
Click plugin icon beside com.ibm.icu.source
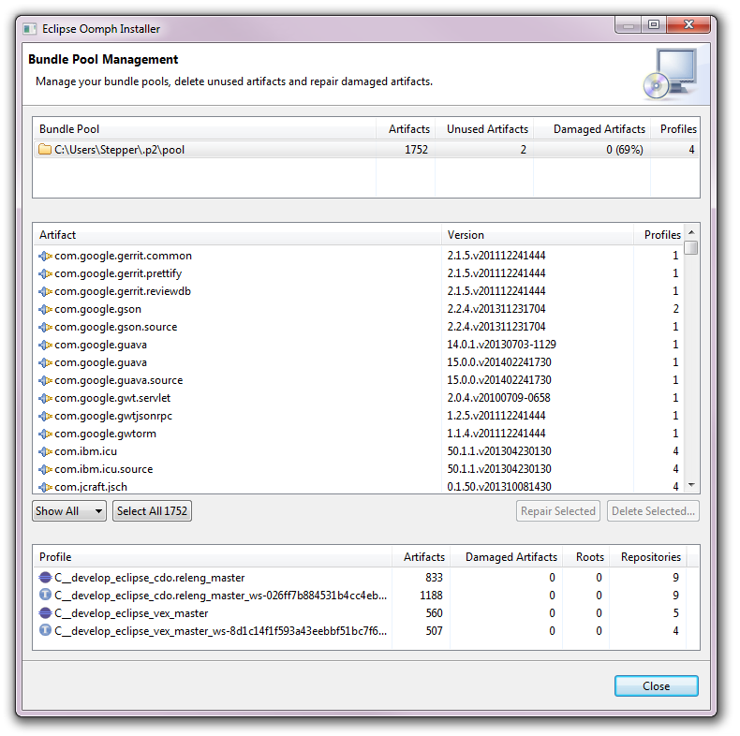[45, 469]
